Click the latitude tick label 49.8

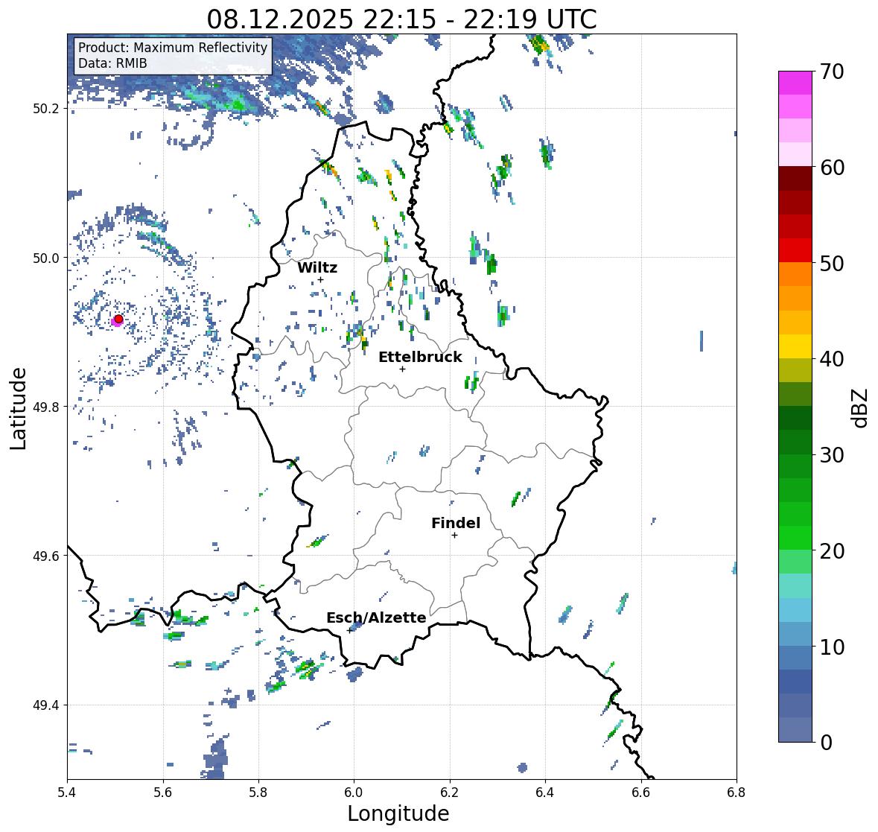coord(45,407)
